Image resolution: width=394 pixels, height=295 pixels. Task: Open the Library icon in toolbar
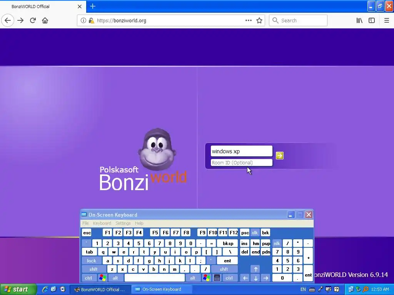tap(359, 21)
